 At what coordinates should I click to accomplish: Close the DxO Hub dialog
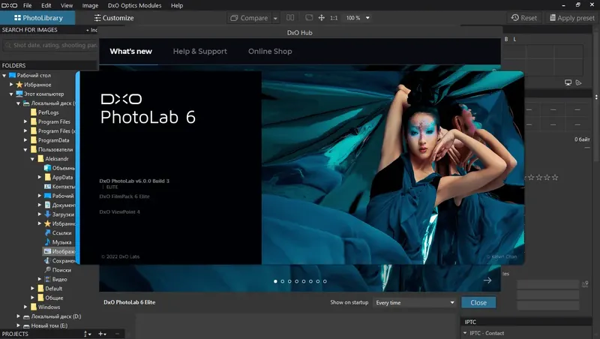tap(478, 302)
